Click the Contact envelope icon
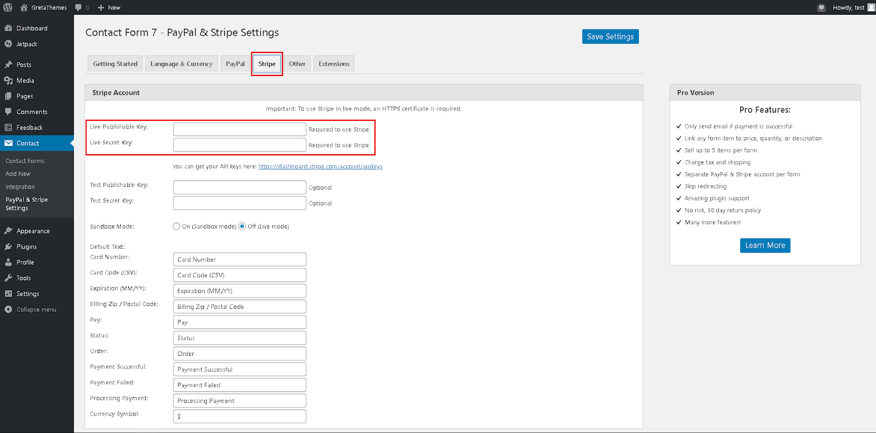The image size is (876, 433). coord(8,143)
